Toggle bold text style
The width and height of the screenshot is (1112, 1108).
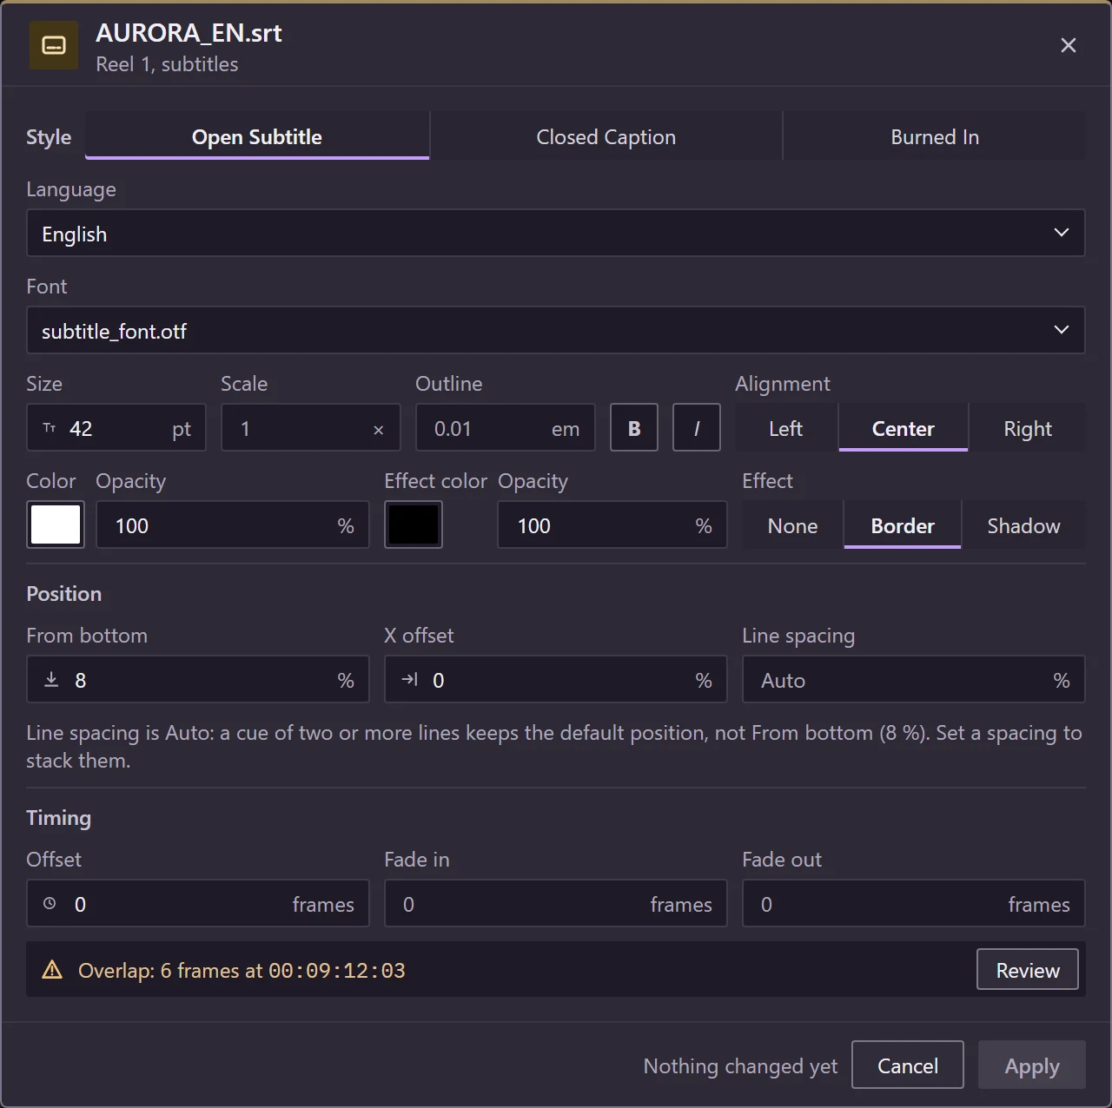coord(634,427)
